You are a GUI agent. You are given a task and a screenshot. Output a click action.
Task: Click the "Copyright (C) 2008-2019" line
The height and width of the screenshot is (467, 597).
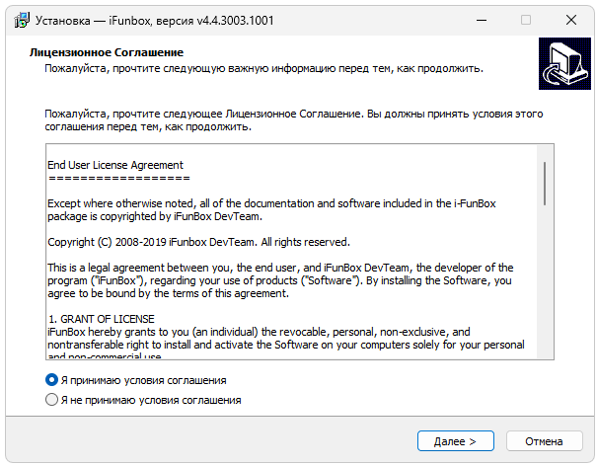(x=198, y=242)
